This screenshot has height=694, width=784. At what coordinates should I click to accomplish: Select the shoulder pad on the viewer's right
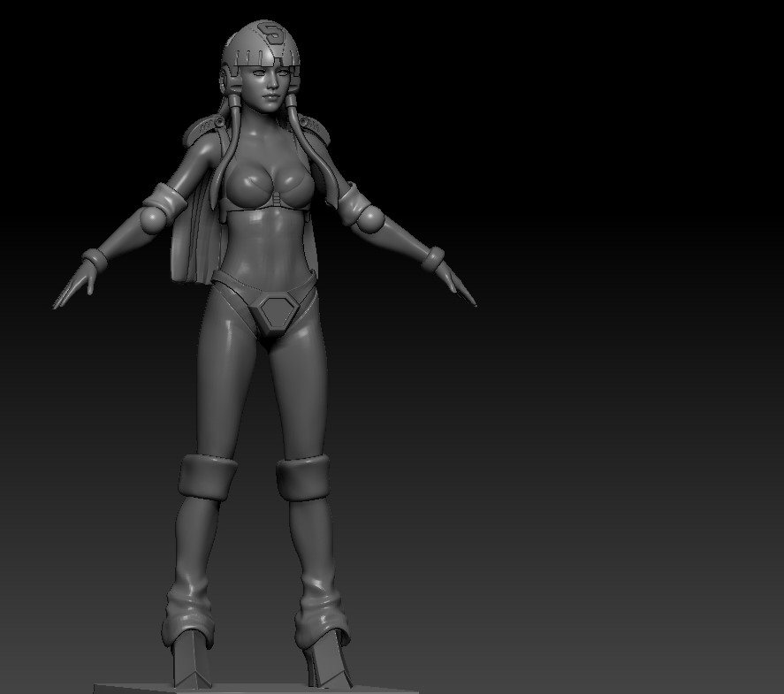click(314, 128)
